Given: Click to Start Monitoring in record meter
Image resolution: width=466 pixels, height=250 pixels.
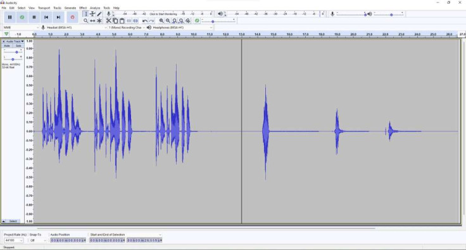Looking at the screenshot, I should tap(163, 14).
